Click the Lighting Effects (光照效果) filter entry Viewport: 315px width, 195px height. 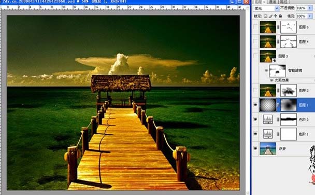tap(282, 80)
